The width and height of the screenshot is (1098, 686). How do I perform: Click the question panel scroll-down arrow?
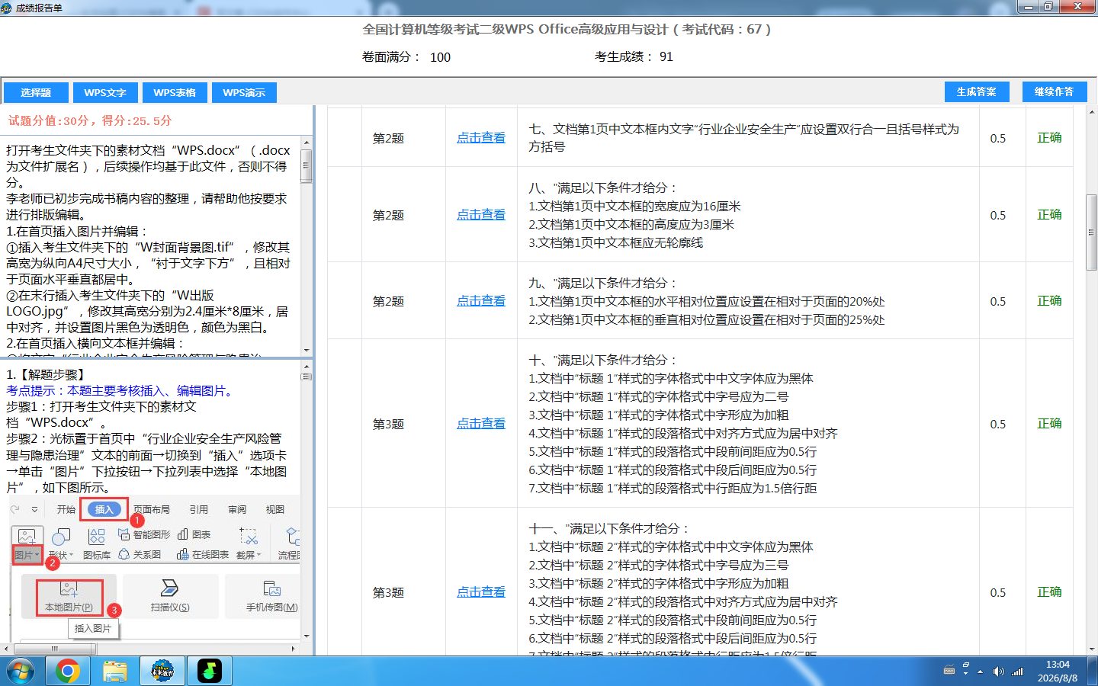307,350
